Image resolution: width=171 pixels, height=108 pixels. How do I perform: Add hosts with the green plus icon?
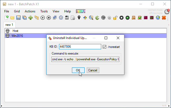coord(31,18)
